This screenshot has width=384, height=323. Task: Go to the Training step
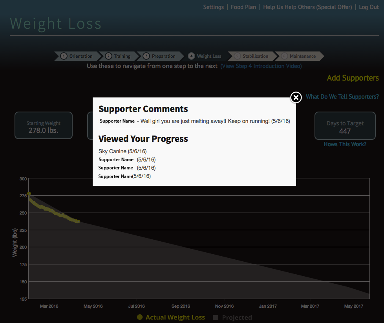[x=119, y=56]
